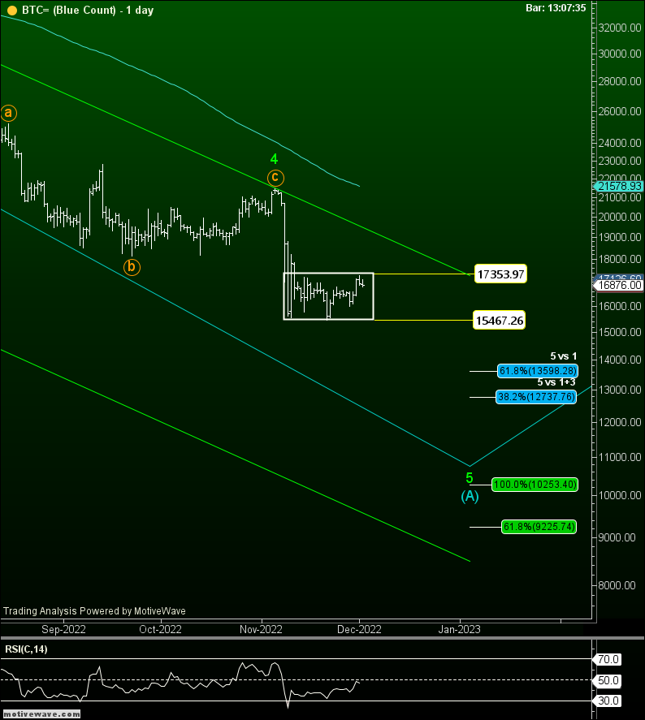
Task: Click the 26000.00 price axis label
Action: 620,111
